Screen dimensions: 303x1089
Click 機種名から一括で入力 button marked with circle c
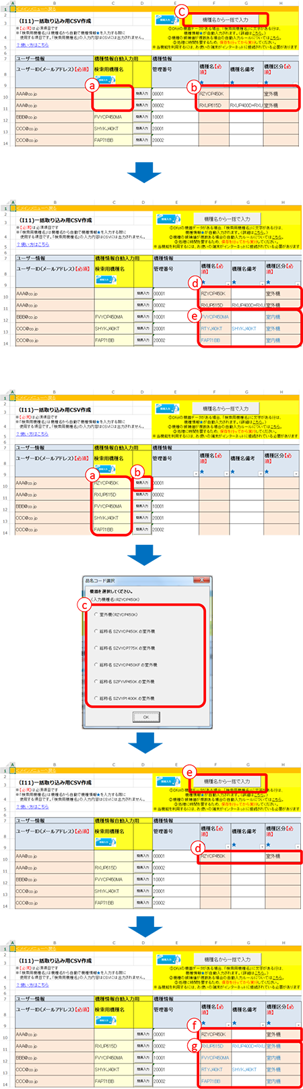[226, 20]
